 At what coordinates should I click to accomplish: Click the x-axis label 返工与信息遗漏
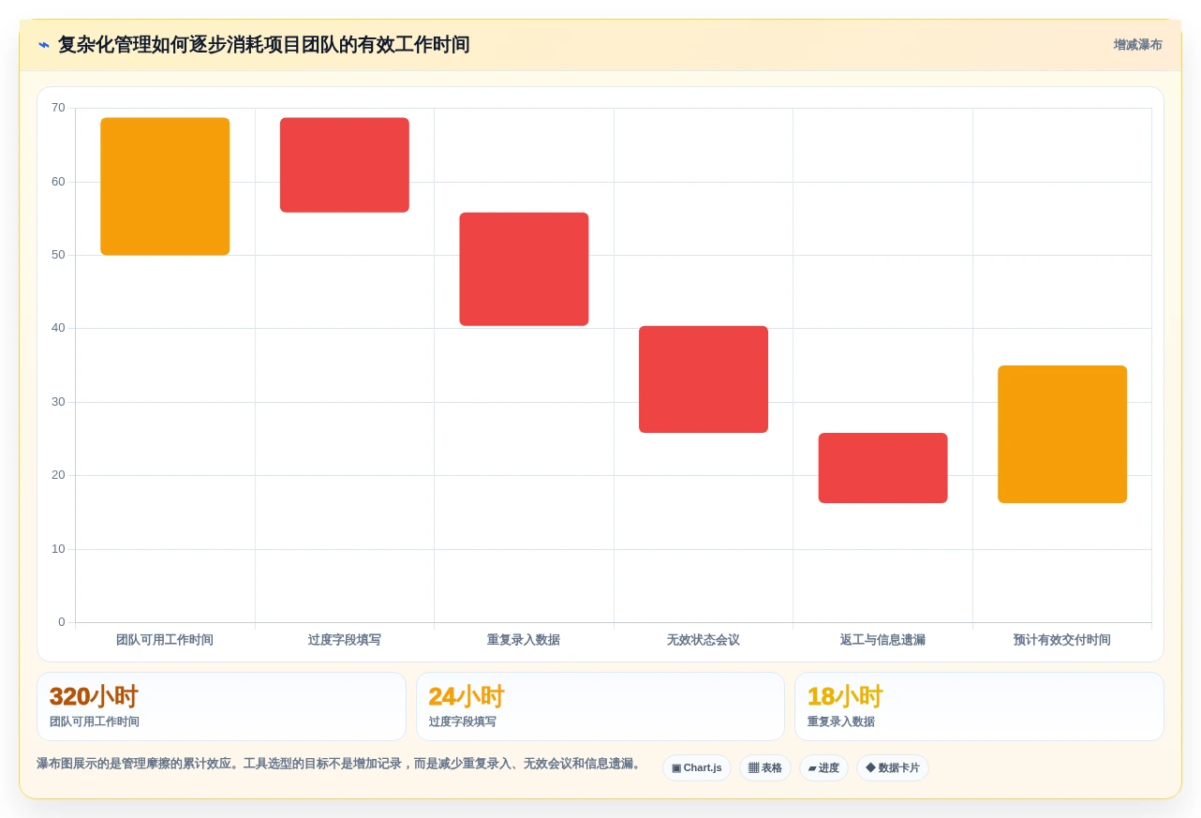tap(882, 640)
